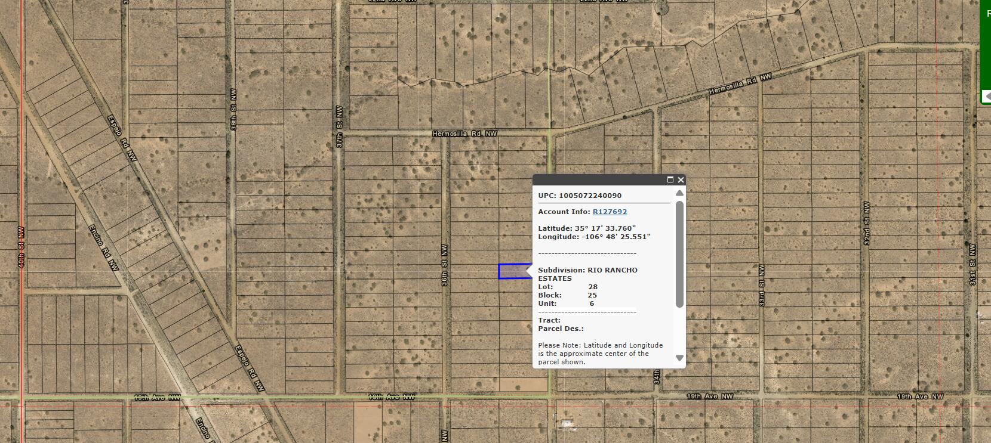
Task: Open account link R127692
Action: pos(610,212)
